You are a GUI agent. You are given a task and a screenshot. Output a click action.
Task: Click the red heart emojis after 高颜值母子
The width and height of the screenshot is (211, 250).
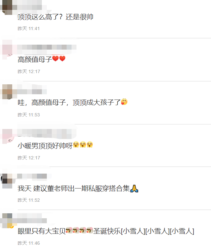(59, 59)
